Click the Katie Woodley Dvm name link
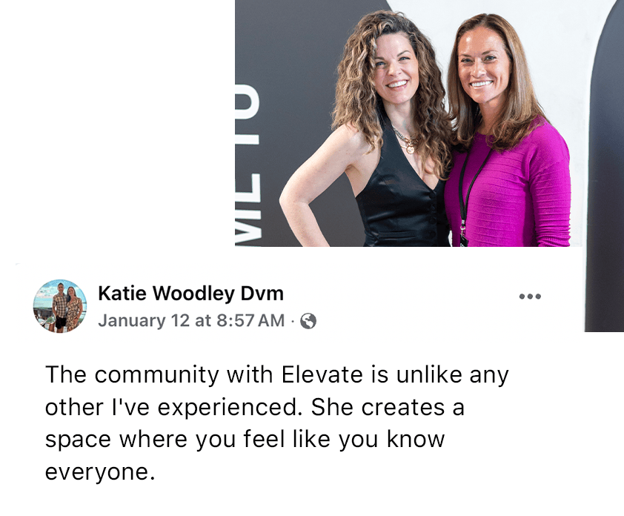 (x=190, y=294)
